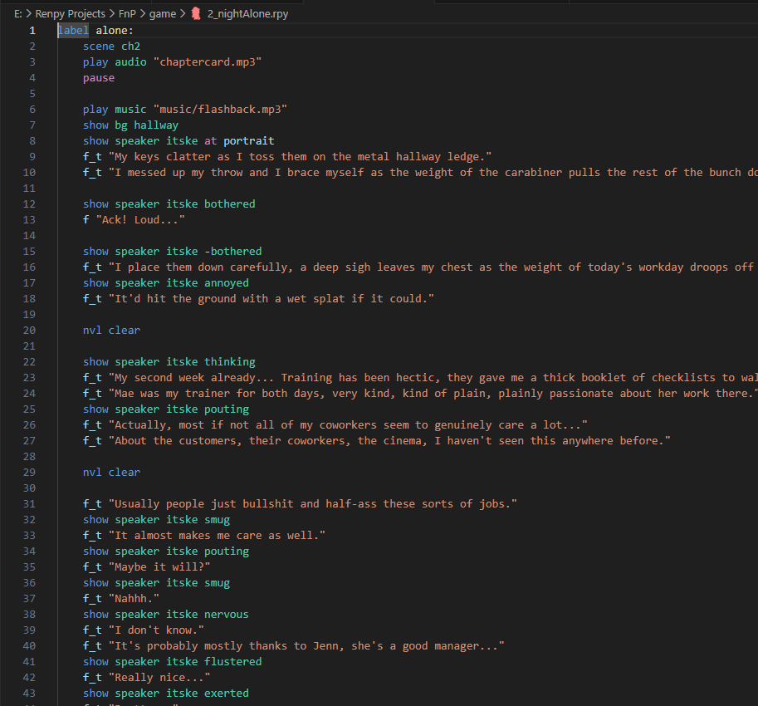Click the "music/flashback.mp3" string
Image resolution: width=758 pixels, height=706 pixels.
[x=220, y=110]
